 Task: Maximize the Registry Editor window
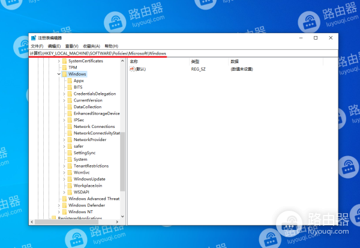(316, 38)
